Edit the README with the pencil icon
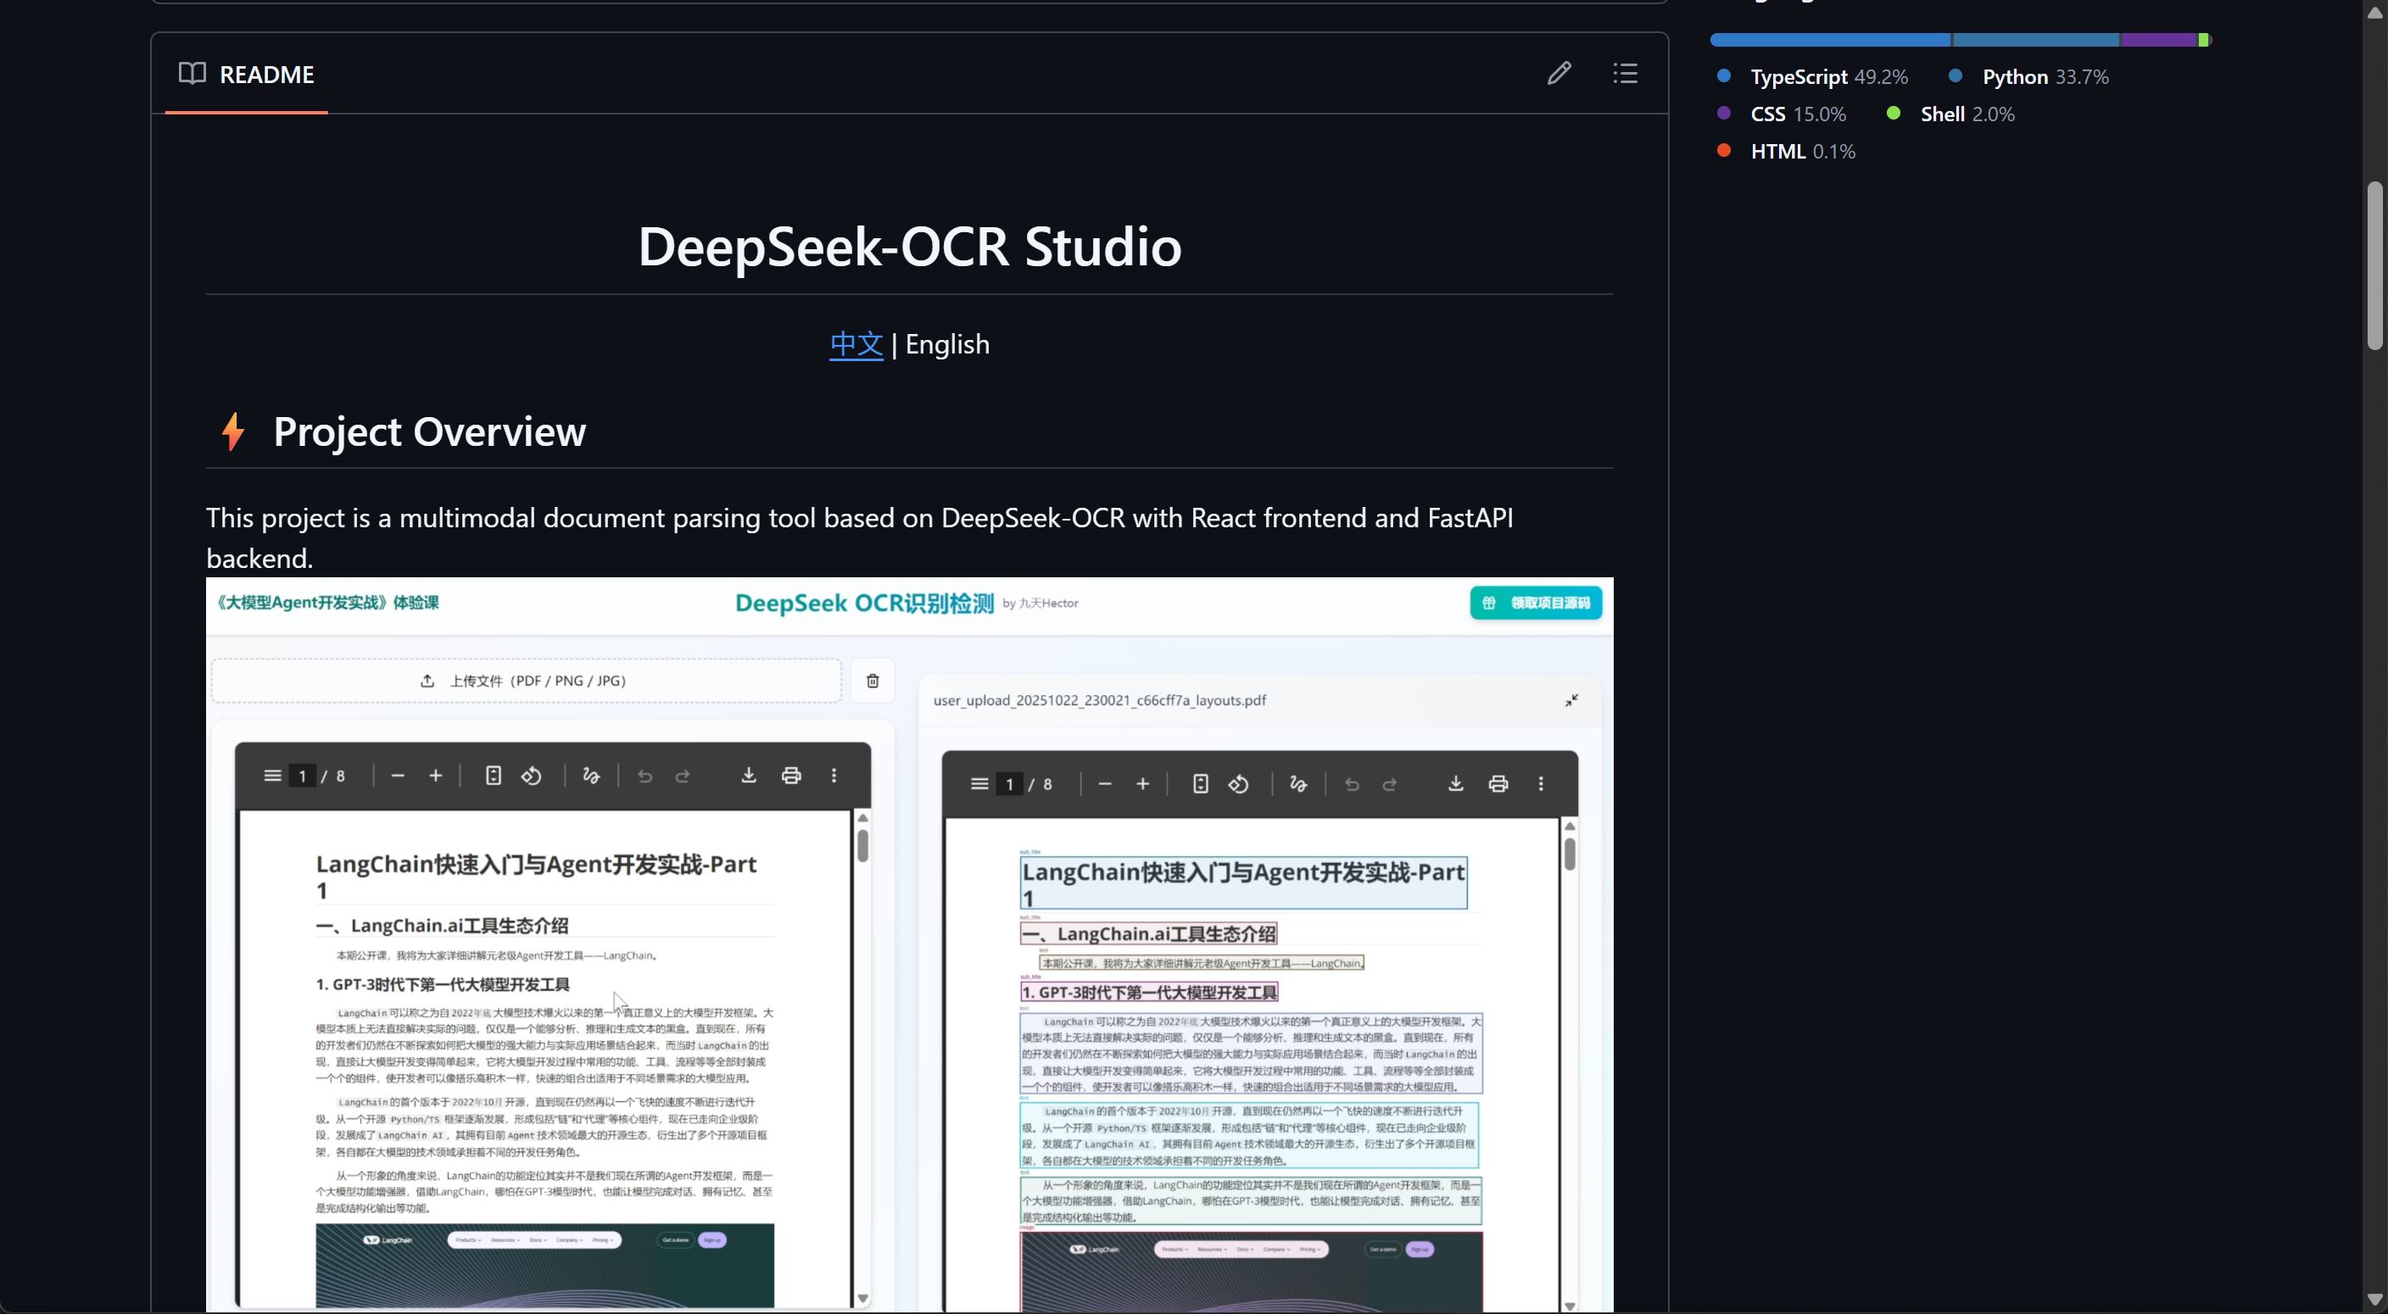Screen dimensions: 2388x1314 1559,73
